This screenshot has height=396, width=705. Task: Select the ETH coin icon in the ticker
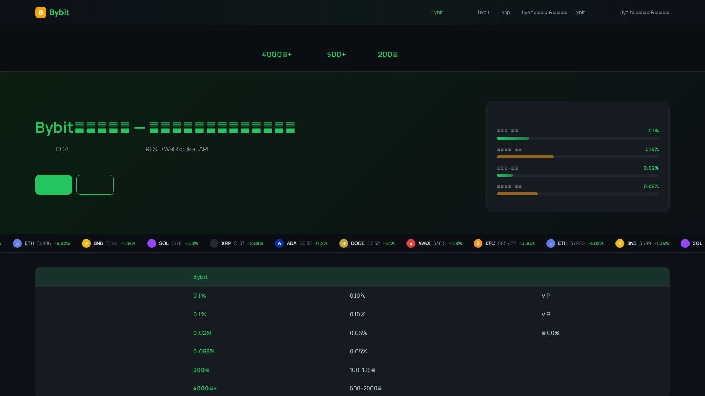coord(17,243)
